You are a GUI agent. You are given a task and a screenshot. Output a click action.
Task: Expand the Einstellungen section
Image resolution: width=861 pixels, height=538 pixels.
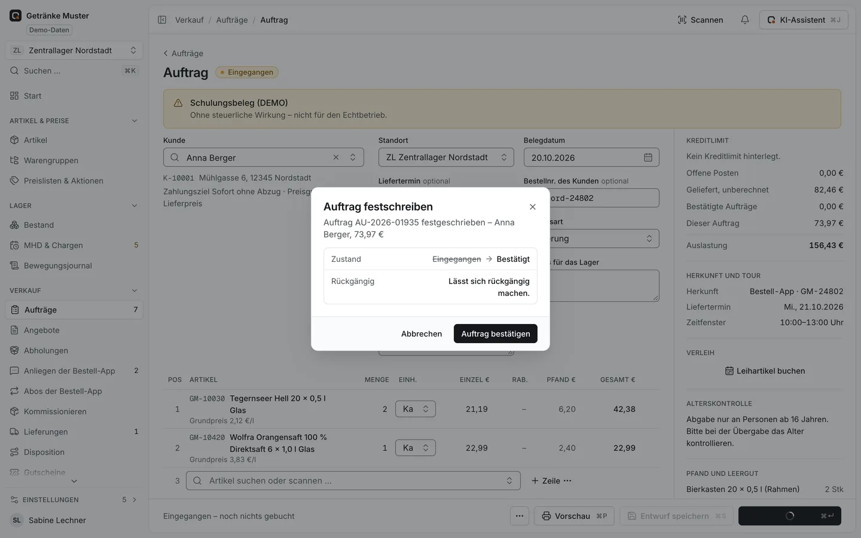(74, 500)
